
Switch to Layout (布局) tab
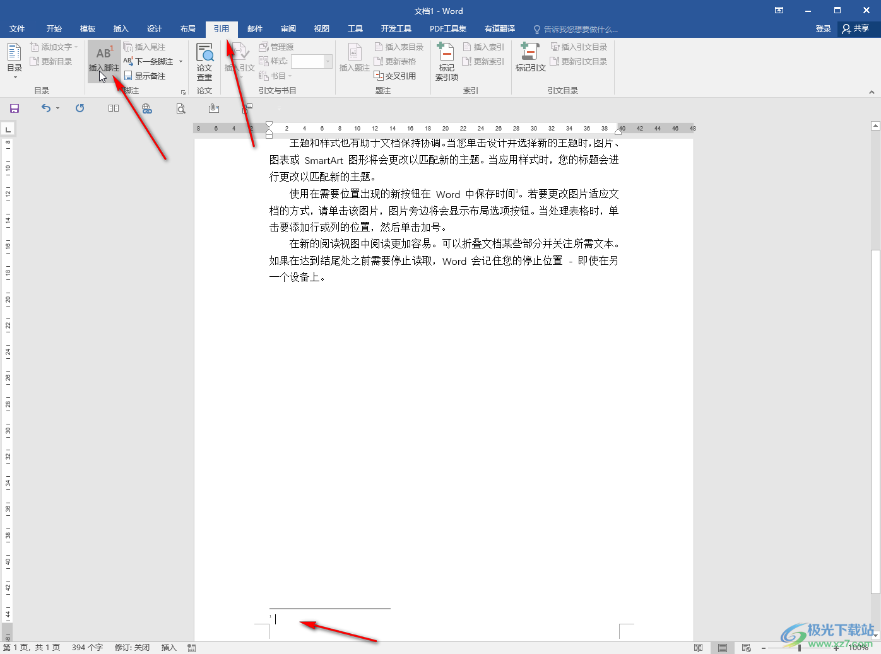[187, 29]
